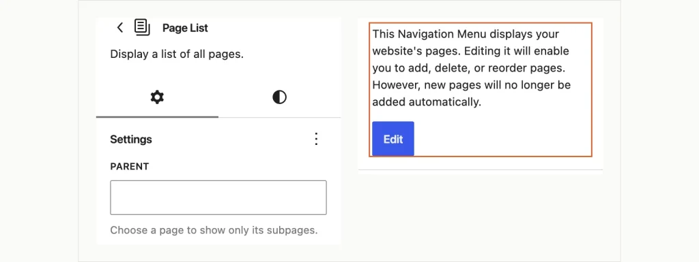The height and width of the screenshot is (262, 699).
Task: Open the Settings gear tab
Action: tap(157, 97)
